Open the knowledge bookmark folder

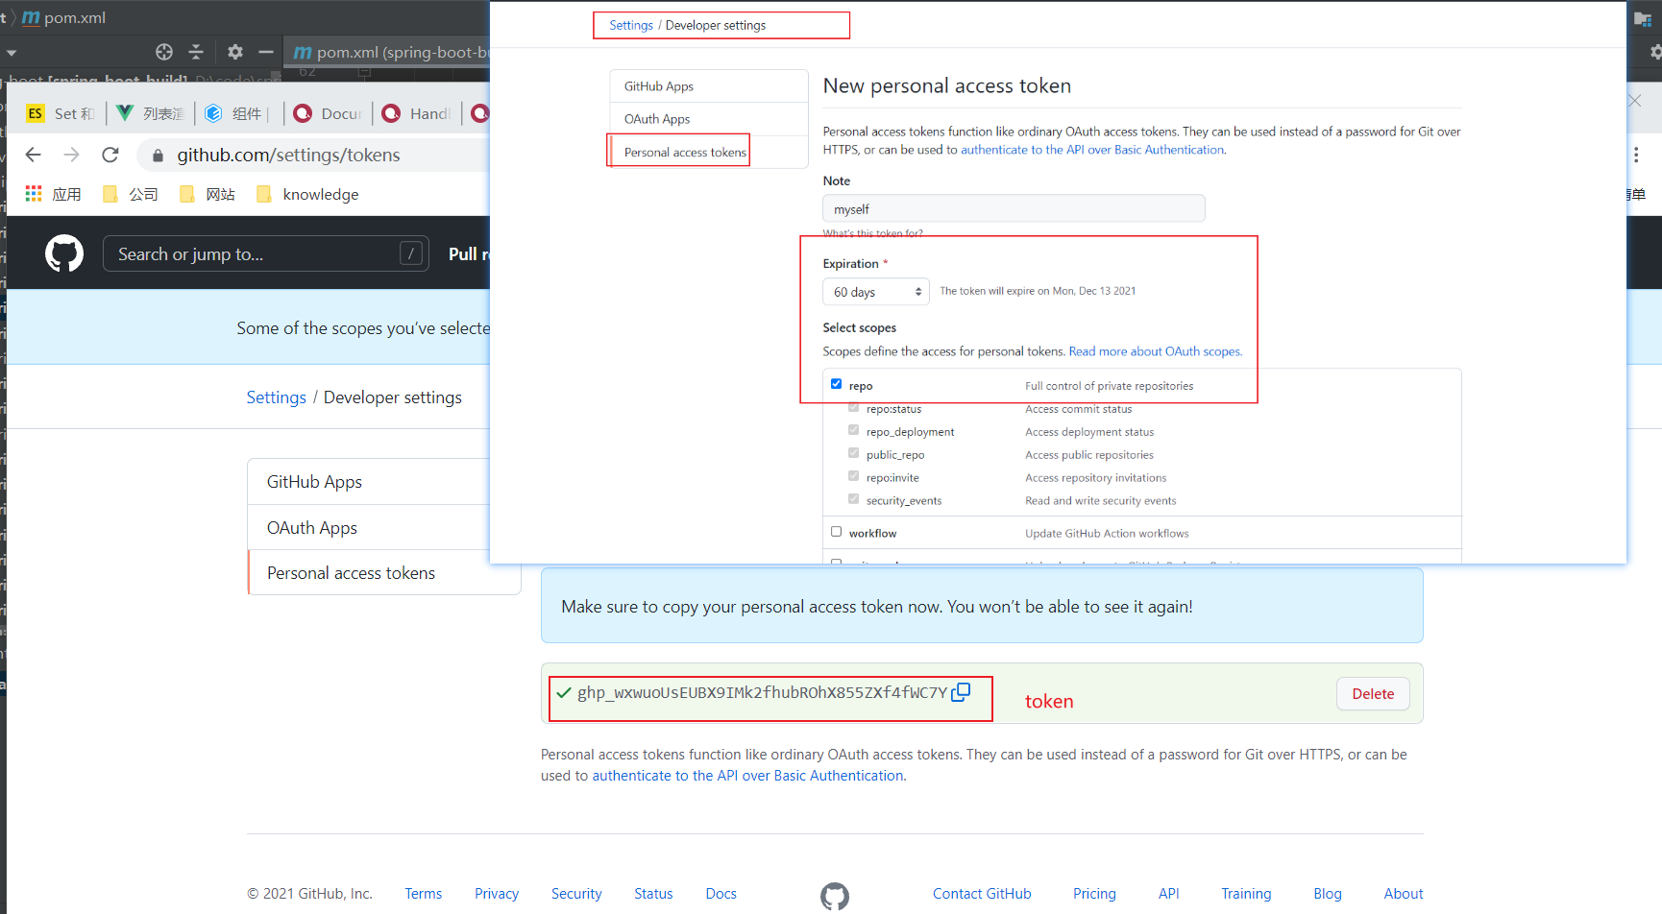(307, 194)
